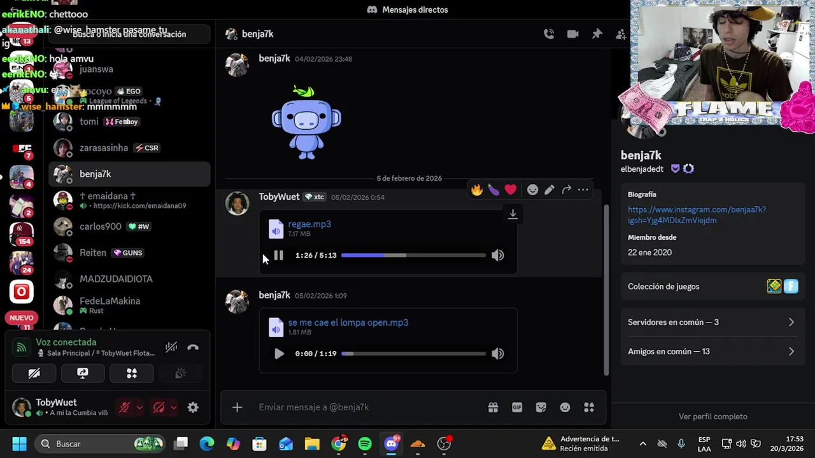Open the emoji picker in message bar
The image size is (815, 458).
tap(565, 407)
